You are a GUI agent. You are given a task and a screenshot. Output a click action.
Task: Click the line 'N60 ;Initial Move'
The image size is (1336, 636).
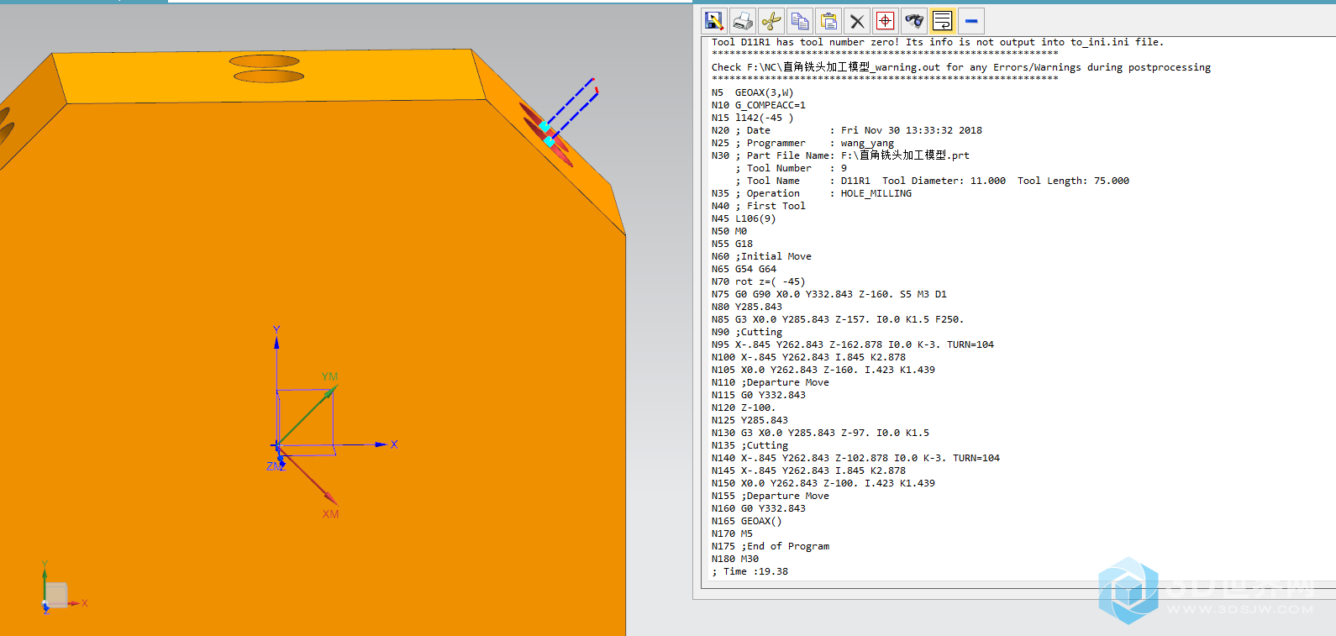pyautogui.click(x=761, y=256)
